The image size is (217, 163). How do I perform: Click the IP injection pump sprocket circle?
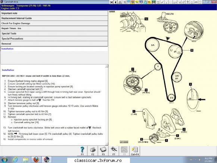(175, 52)
